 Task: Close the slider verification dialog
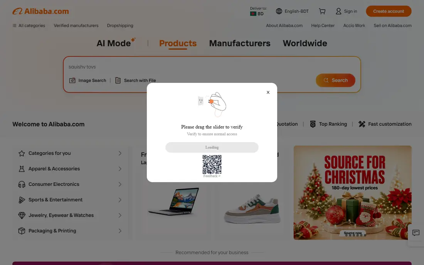tap(268, 92)
